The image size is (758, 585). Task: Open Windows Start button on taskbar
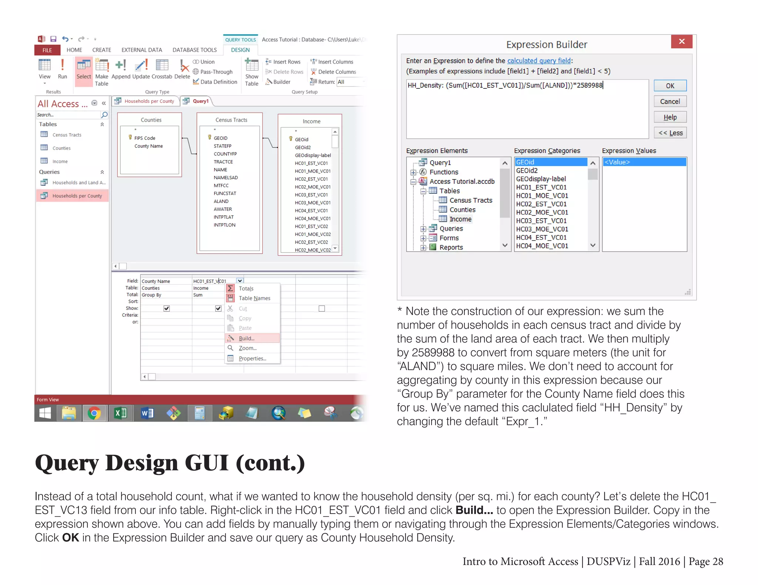45,413
